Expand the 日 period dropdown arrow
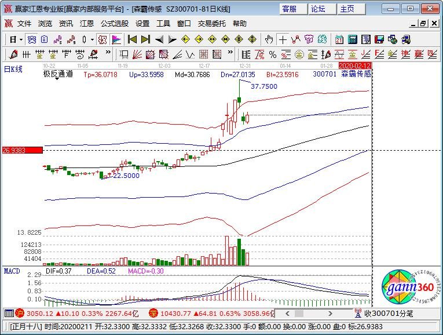Image resolution: width=443 pixels, height=335 pixels. coord(21,39)
